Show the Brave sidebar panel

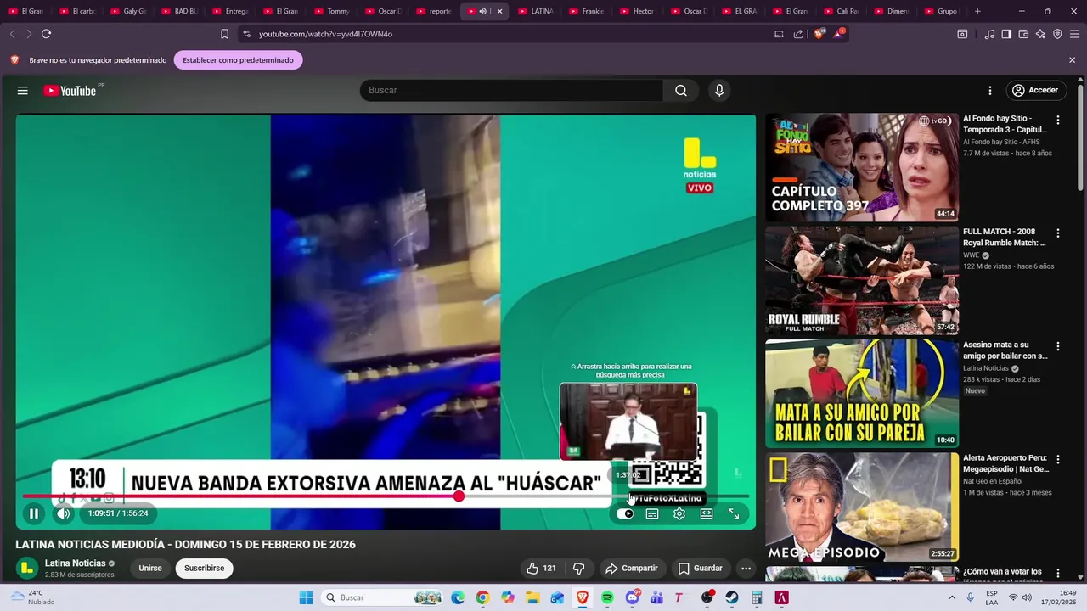[1006, 34]
